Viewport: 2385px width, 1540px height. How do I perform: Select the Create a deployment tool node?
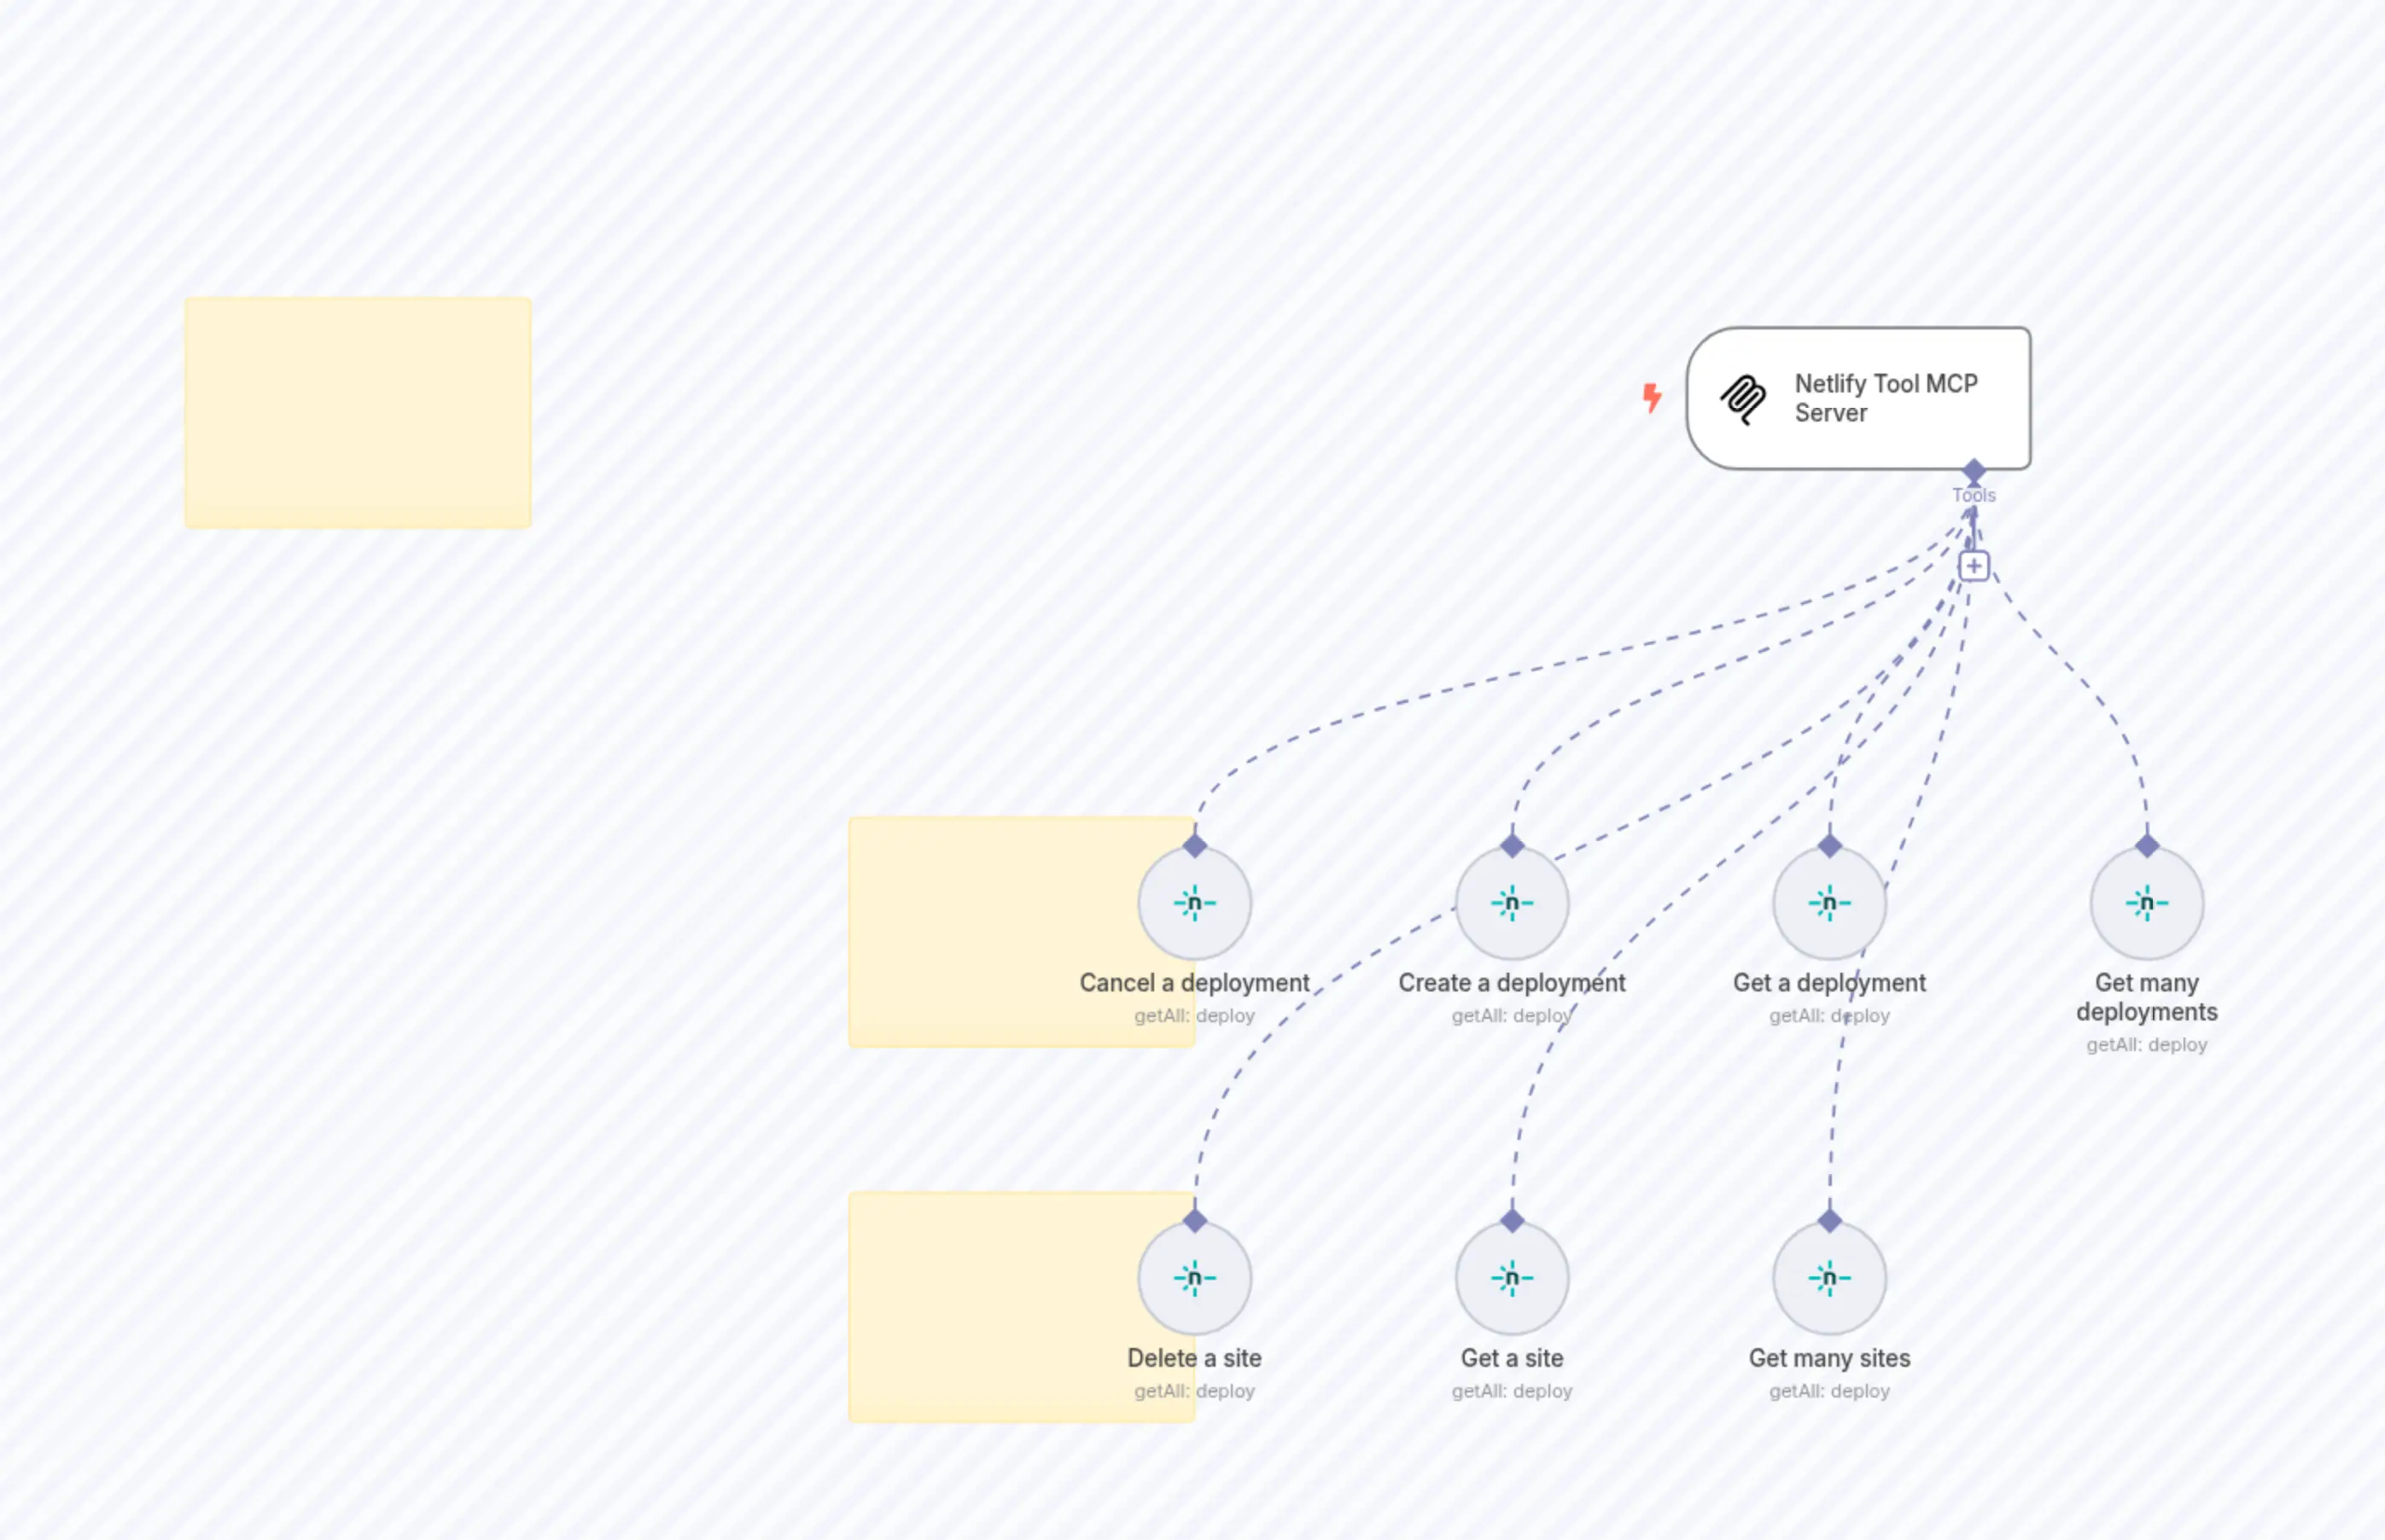1513,902
